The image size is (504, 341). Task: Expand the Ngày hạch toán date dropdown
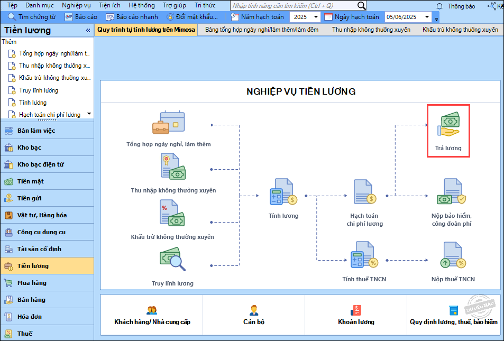[x=427, y=17]
